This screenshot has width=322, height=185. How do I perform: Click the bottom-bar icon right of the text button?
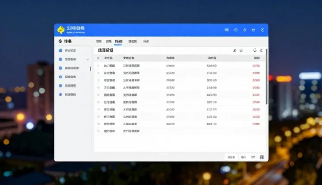(x=244, y=157)
